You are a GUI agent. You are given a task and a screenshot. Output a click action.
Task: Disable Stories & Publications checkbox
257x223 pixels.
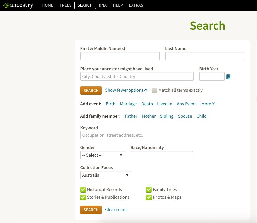tap(83, 197)
